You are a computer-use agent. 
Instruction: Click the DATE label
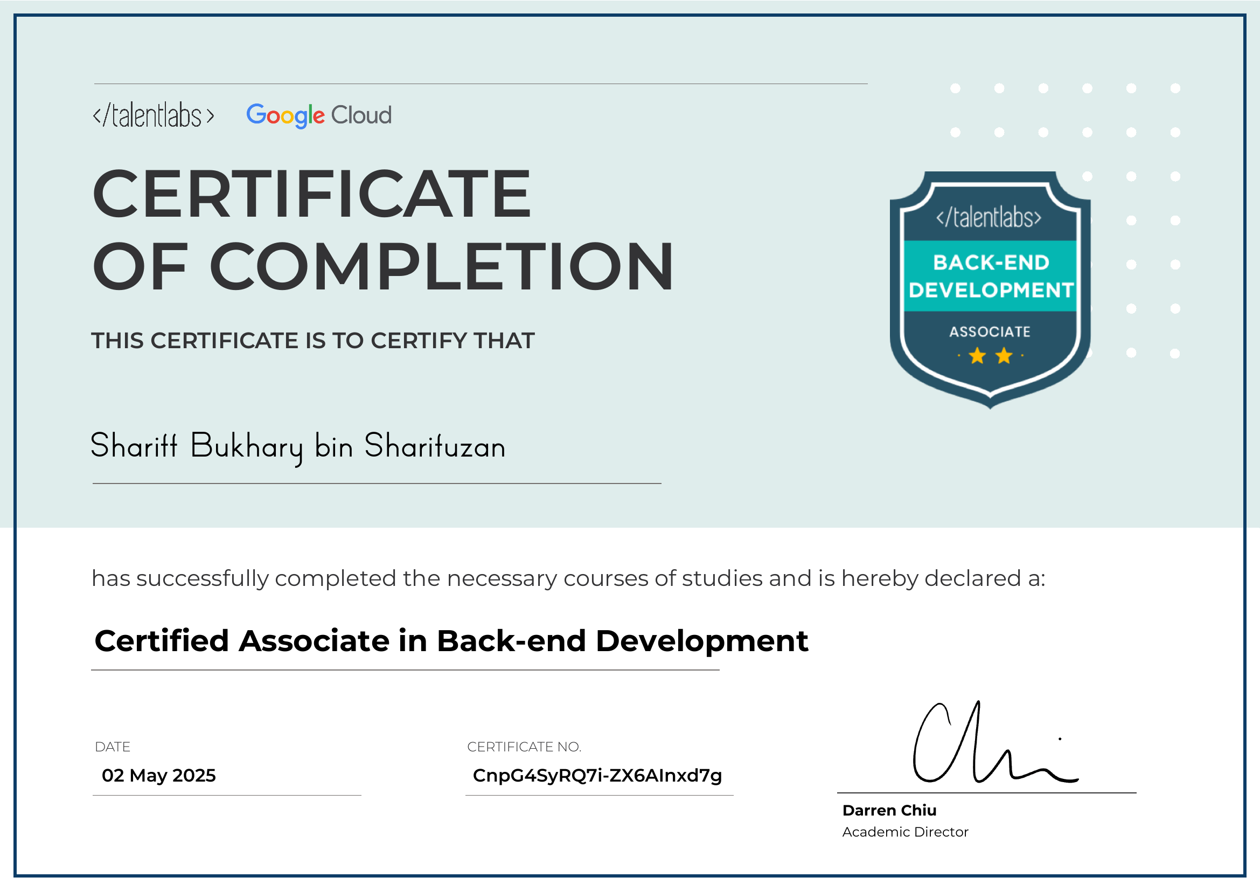pyautogui.click(x=113, y=747)
